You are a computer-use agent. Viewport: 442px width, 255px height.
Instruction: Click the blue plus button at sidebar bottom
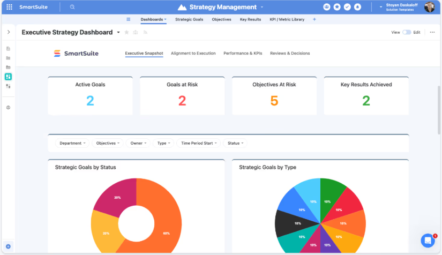(8, 246)
